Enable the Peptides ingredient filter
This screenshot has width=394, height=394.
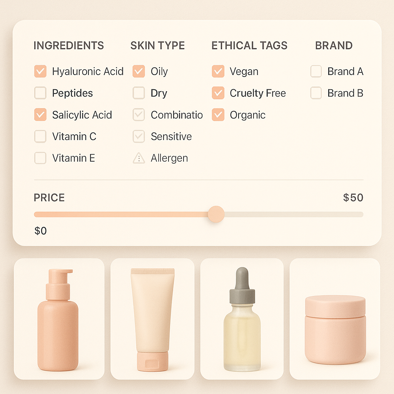point(40,93)
